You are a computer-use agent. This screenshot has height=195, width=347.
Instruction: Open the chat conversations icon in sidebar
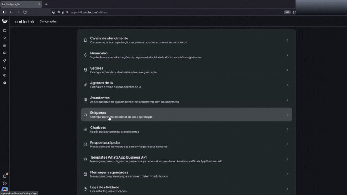tap(5, 31)
